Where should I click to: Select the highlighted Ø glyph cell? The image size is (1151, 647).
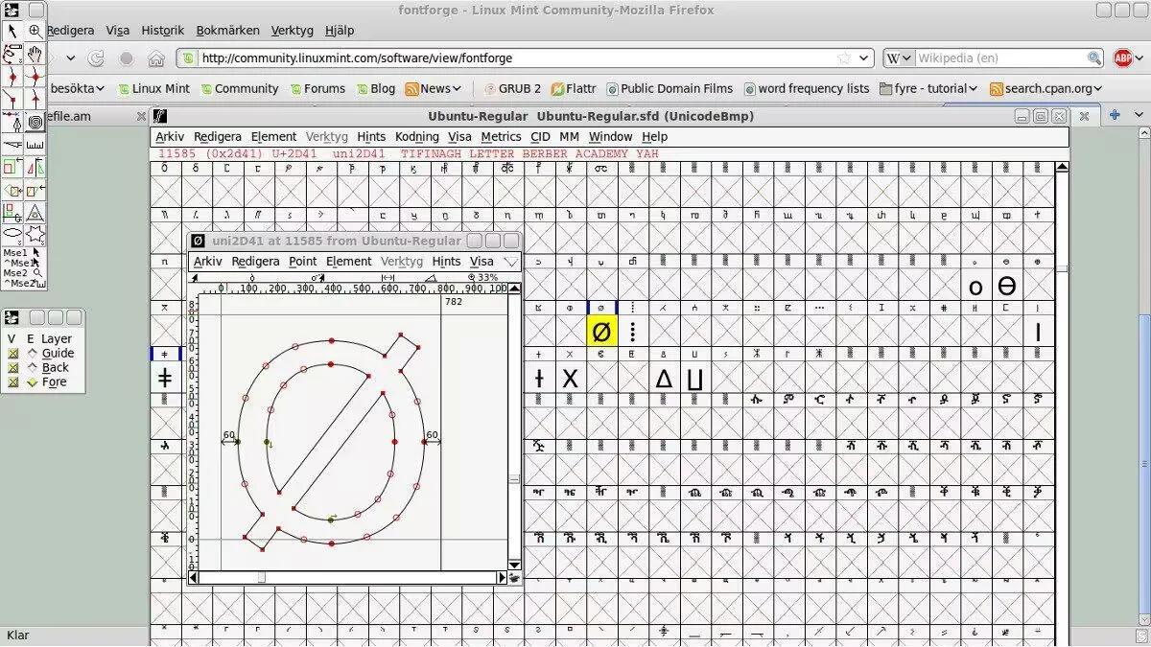601,332
